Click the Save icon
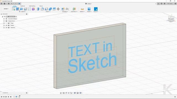177x99 pixels. point(9,4)
